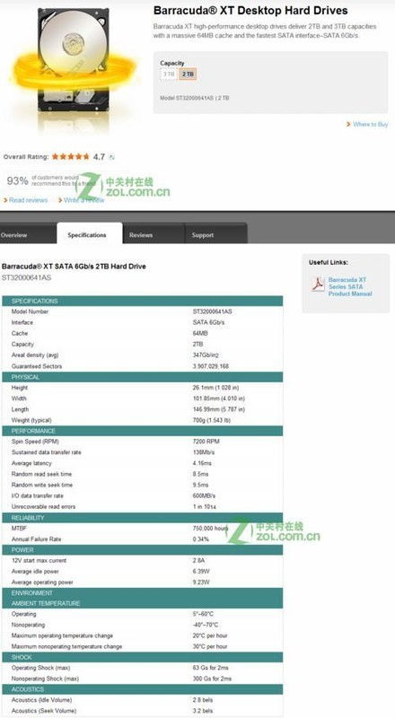
Task: Open the Where to Buy link
Action: coord(370,124)
